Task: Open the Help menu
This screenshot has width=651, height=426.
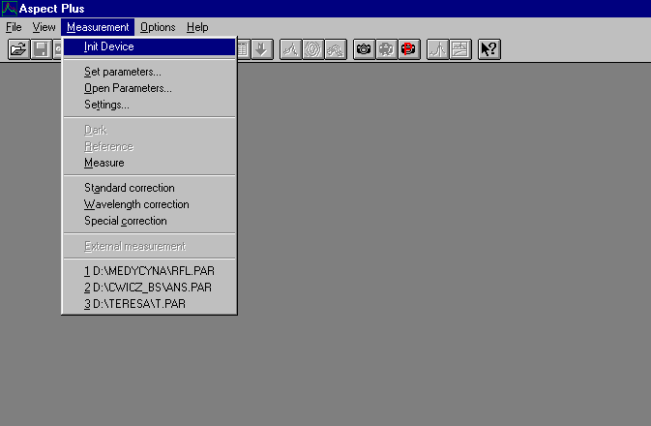Action: coord(197,27)
